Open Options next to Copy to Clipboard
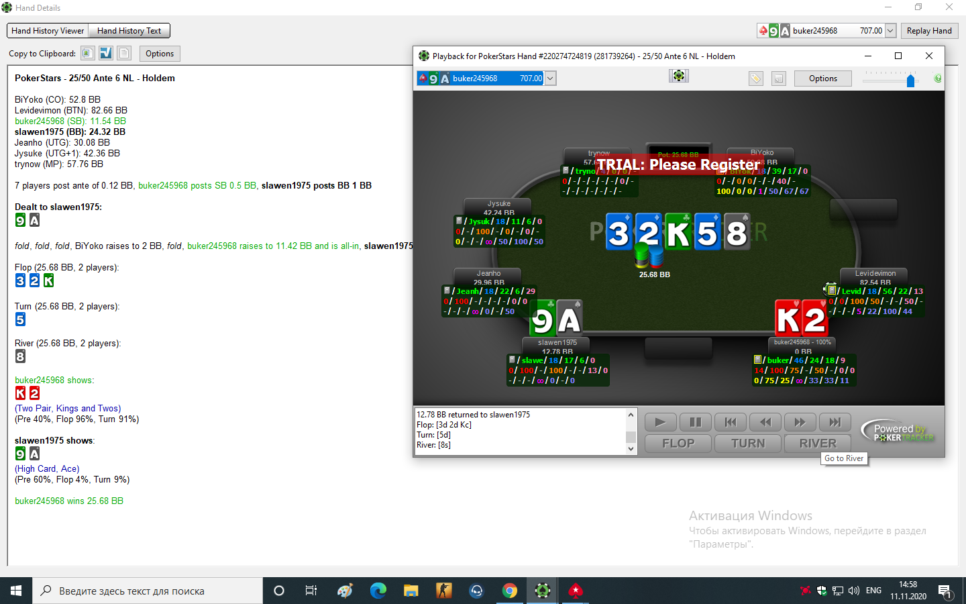This screenshot has width=966, height=604. (160, 54)
